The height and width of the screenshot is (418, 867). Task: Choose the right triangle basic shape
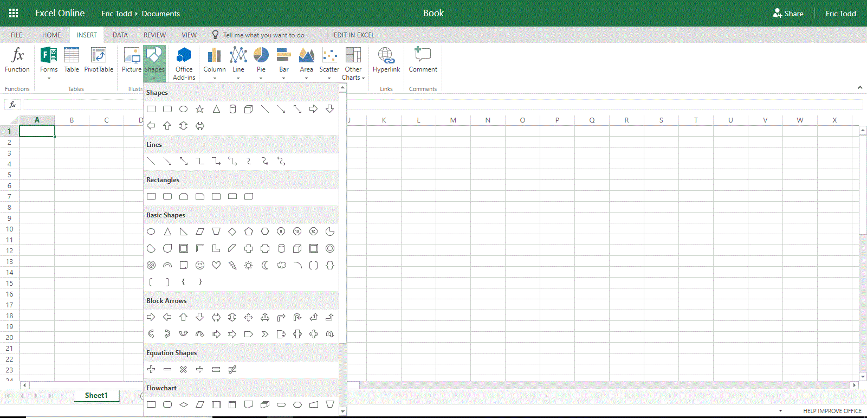184,231
